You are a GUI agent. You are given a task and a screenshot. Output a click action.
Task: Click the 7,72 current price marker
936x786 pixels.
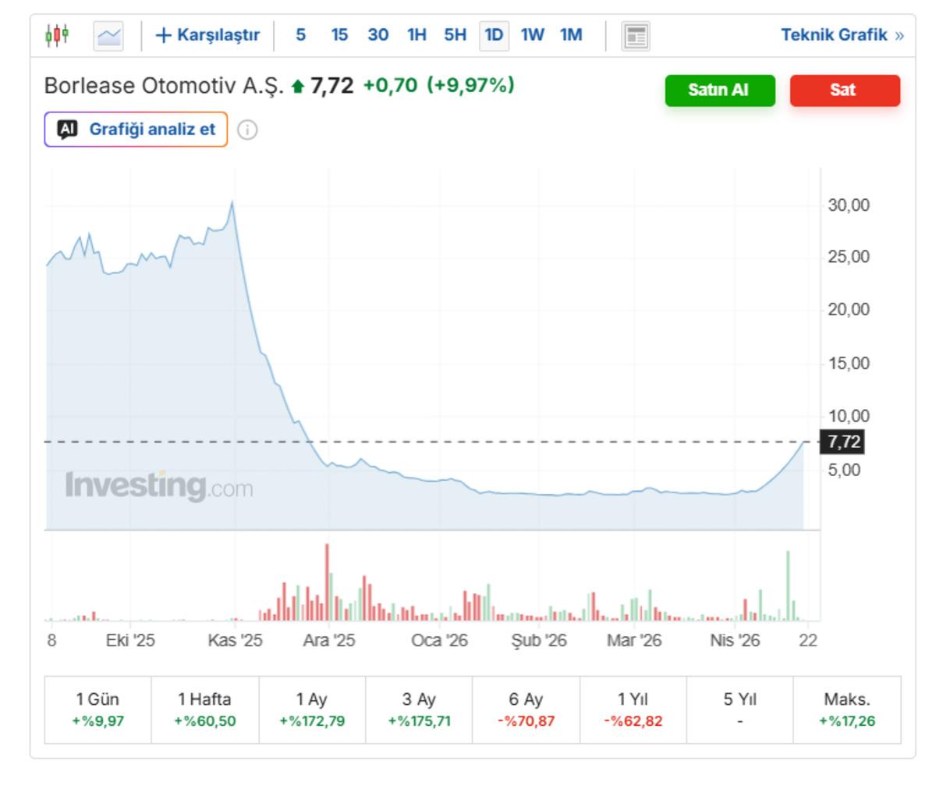click(844, 442)
